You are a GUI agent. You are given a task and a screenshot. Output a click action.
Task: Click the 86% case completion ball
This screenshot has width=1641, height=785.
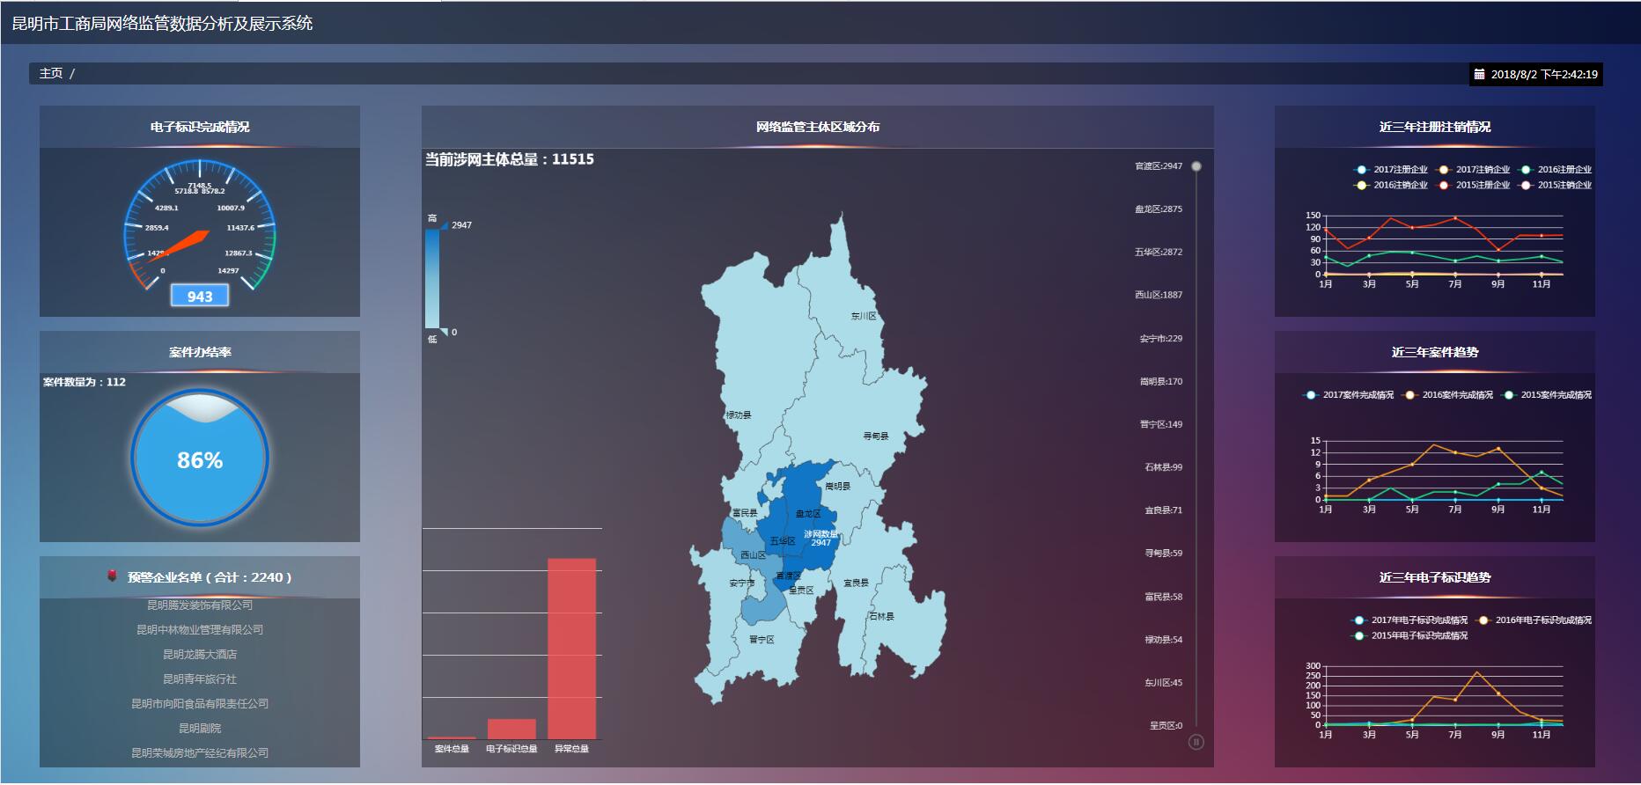tap(200, 459)
